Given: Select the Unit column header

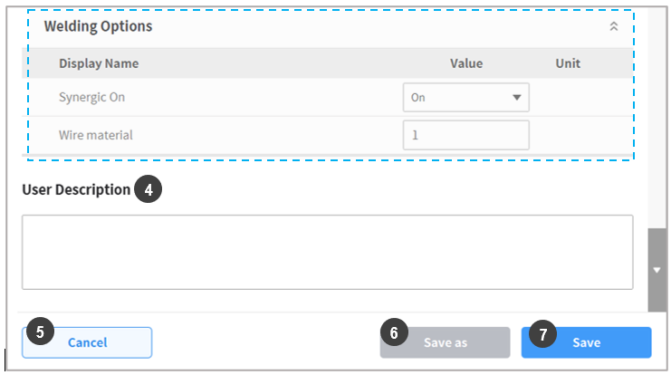Looking at the screenshot, I should point(568,63).
